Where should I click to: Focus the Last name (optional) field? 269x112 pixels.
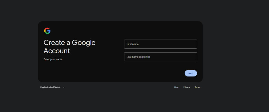tap(161, 57)
